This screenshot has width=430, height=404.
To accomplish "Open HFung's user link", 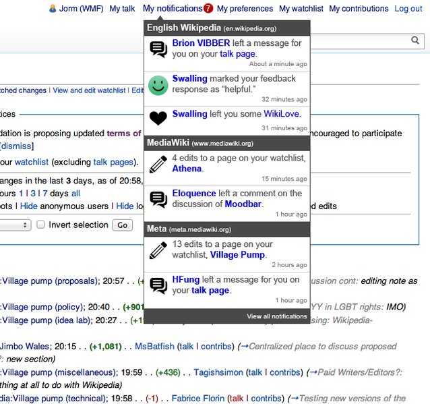I will click(185, 279).
